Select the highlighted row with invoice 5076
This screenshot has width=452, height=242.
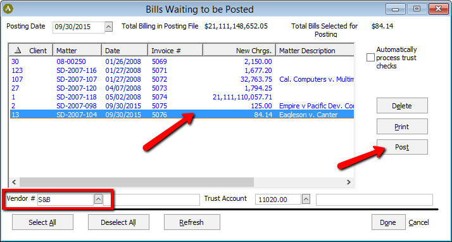[182, 115]
